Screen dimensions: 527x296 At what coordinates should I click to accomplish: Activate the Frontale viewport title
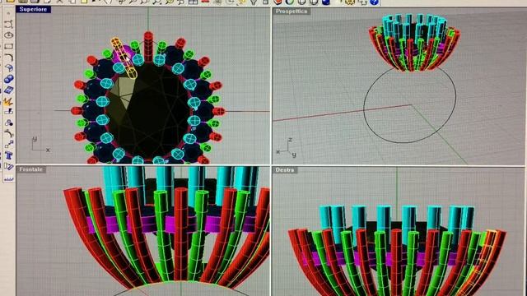[31, 169]
